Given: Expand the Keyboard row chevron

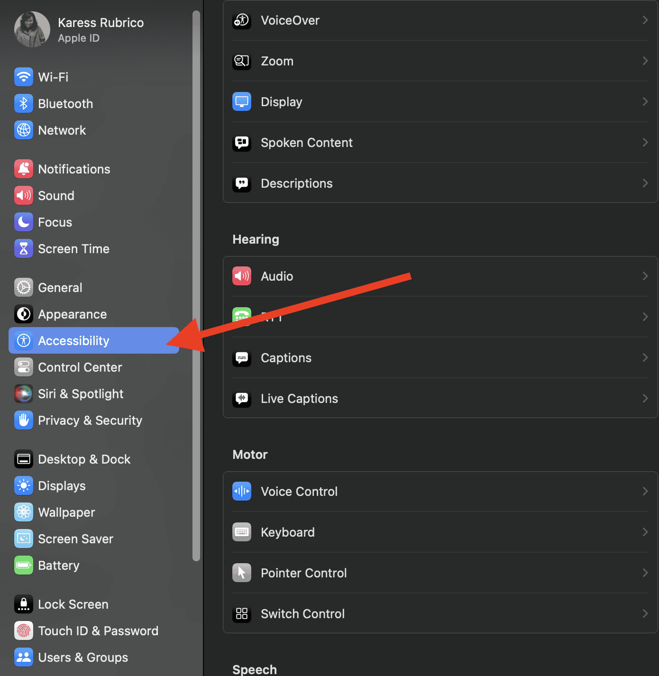Looking at the screenshot, I should pos(645,532).
